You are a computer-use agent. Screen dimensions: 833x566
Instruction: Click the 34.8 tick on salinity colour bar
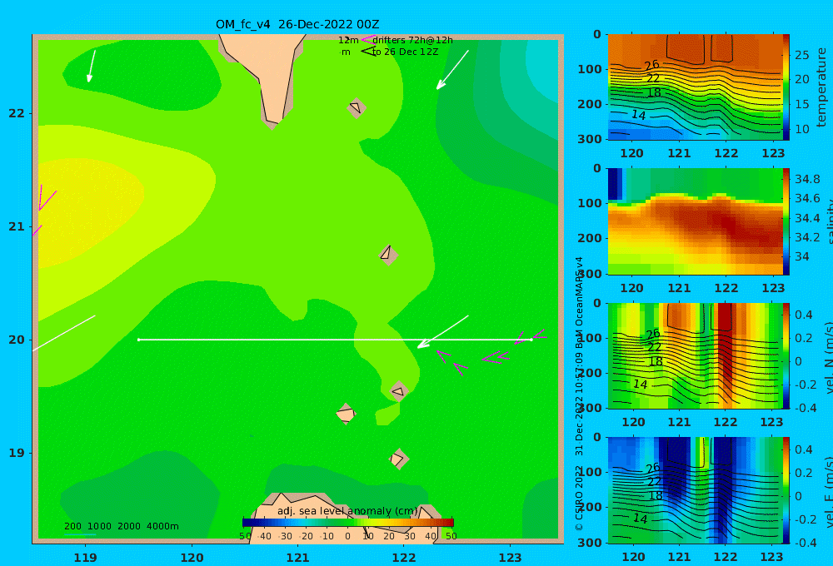coord(807,179)
